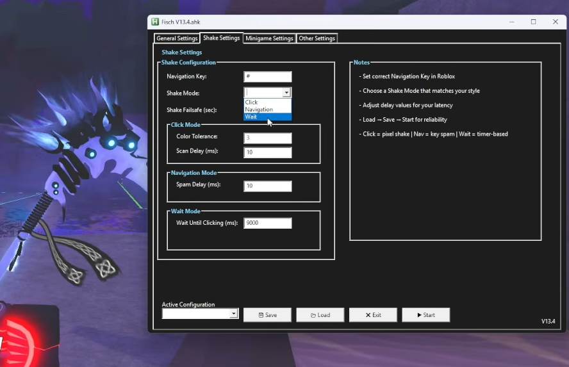Click the V13.4 version label
Screen dimensions: 569x367
pos(548,322)
